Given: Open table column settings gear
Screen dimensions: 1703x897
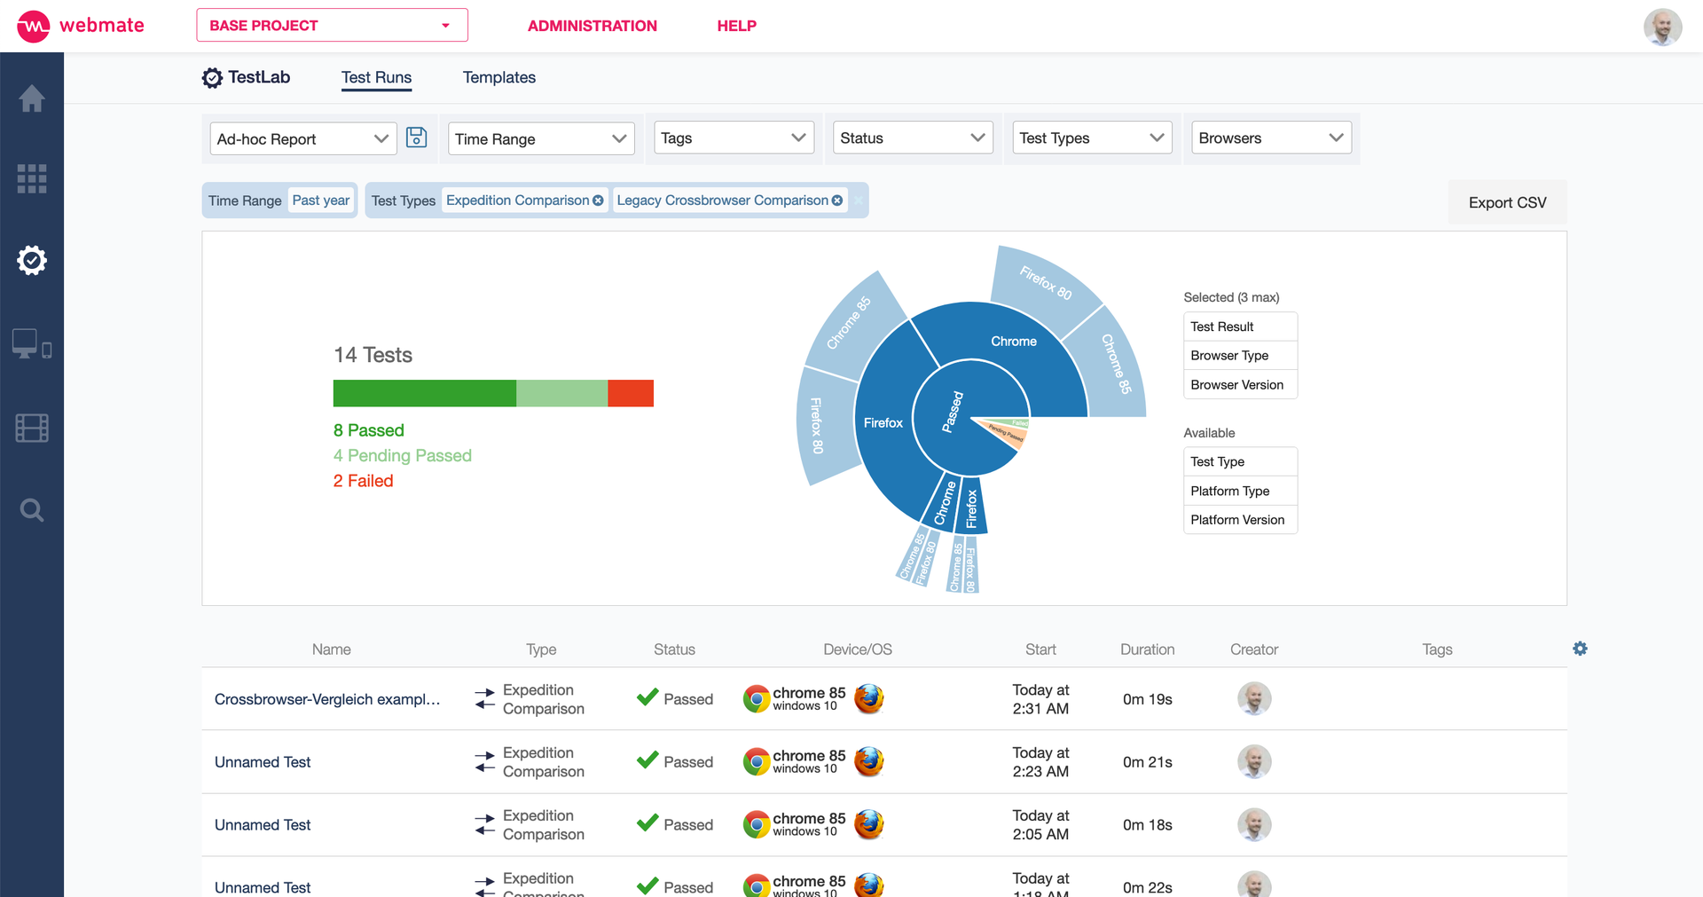Looking at the screenshot, I should [1580, 649].
